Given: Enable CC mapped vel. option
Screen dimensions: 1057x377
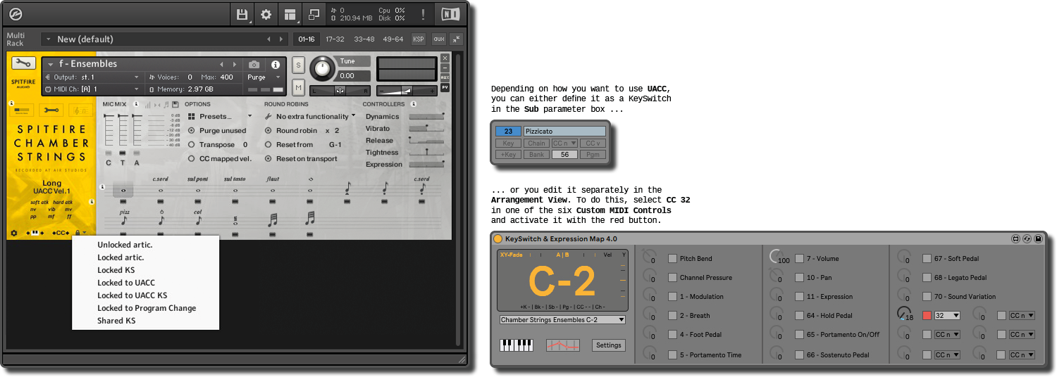Looking at the screenshot, I should 192,159.
